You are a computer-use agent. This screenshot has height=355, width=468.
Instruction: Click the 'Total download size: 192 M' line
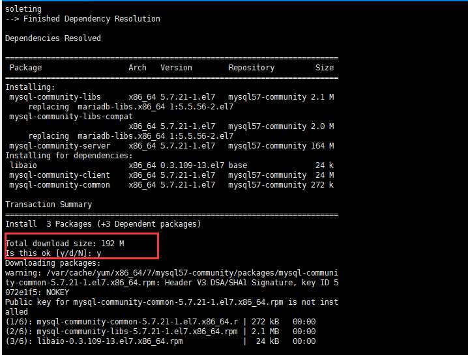pos(65,244)
